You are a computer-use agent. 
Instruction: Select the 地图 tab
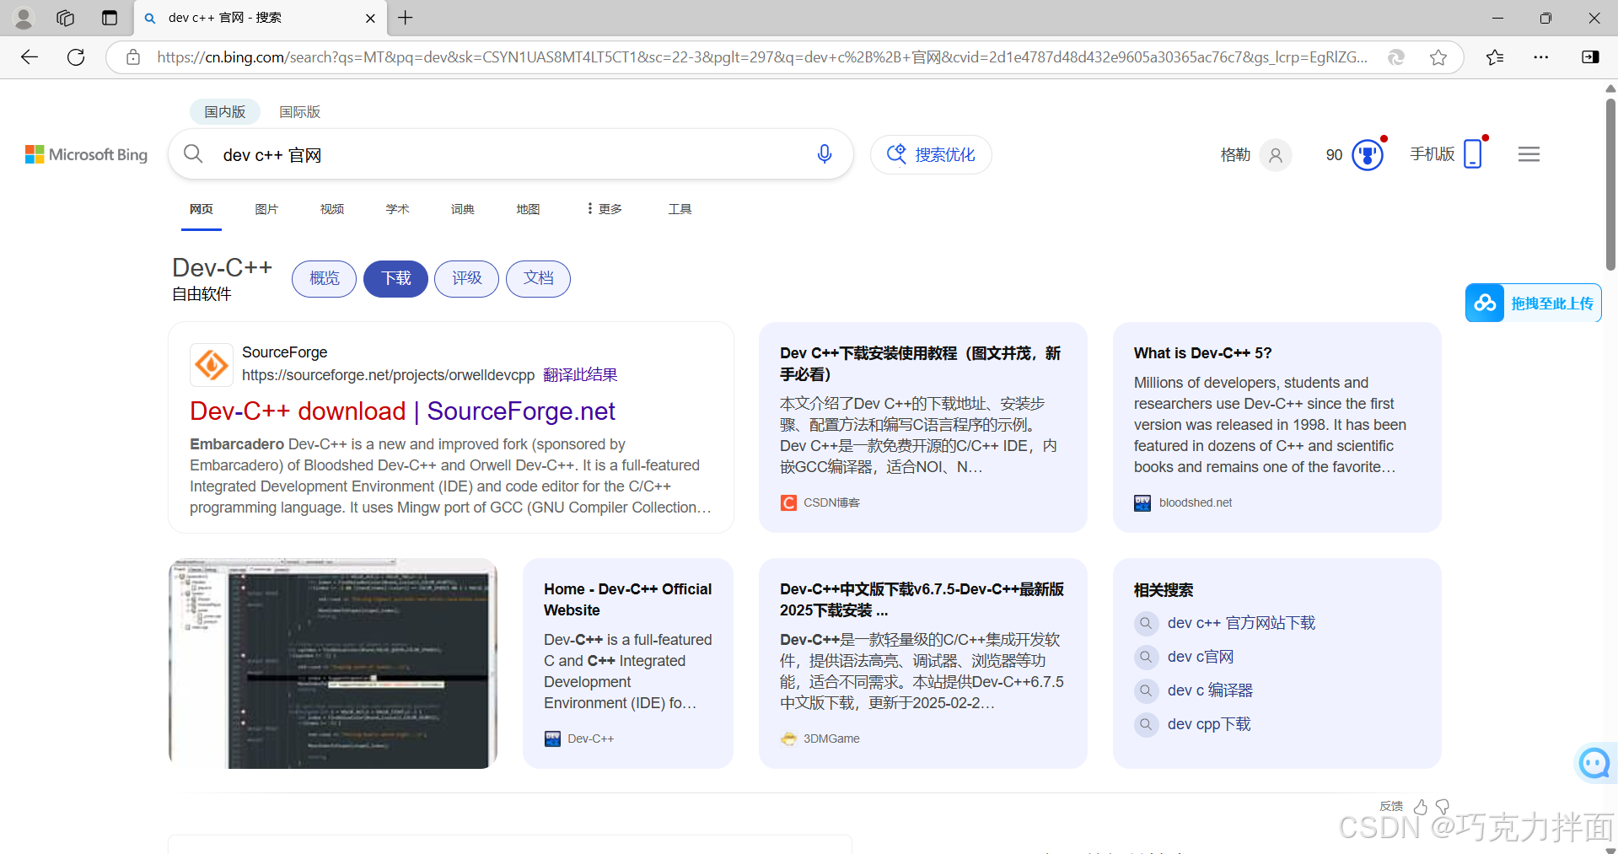pyautogui.click(x=528, y=208)
